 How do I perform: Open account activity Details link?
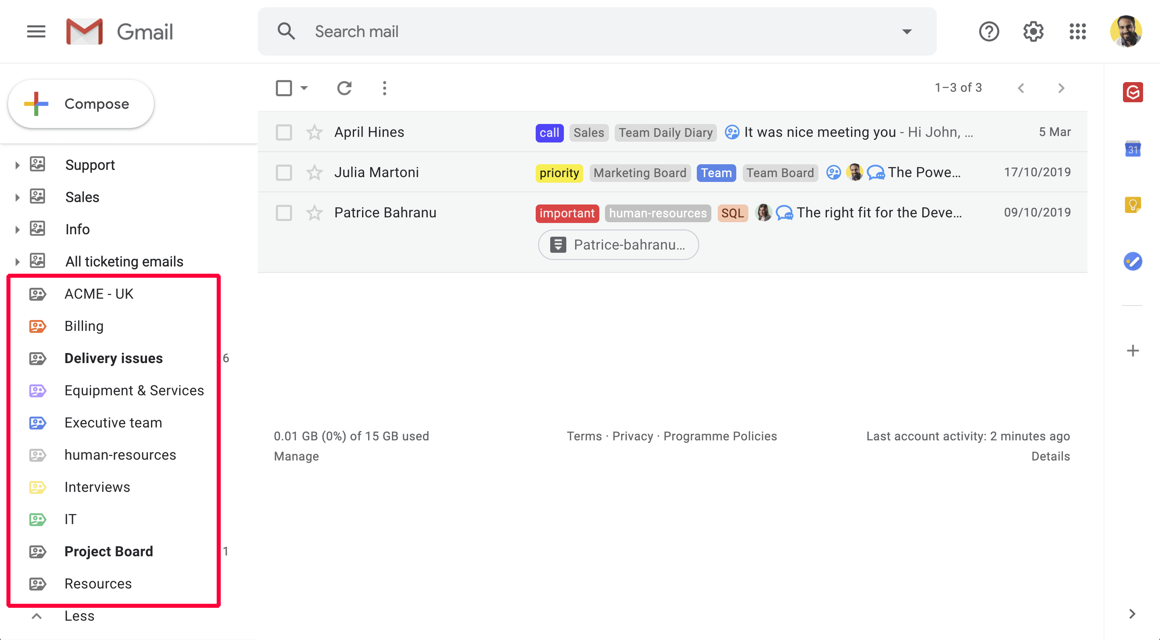pyautogui.click(x=1050, y=456)
